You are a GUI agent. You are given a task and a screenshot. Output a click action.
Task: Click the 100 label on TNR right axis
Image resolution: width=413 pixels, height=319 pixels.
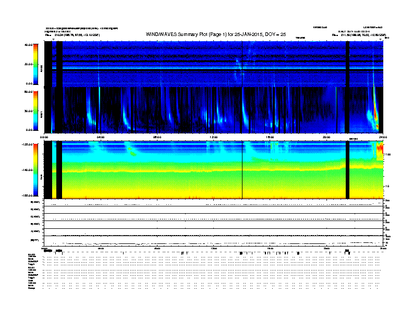pyautogui.click(x=388, y=154)
